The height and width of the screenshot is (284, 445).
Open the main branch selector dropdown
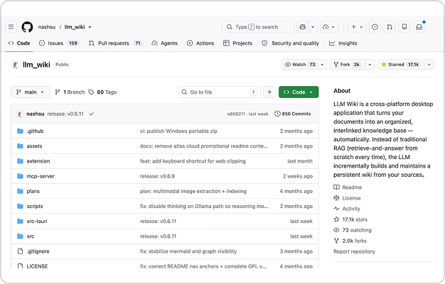pos(31,92)
